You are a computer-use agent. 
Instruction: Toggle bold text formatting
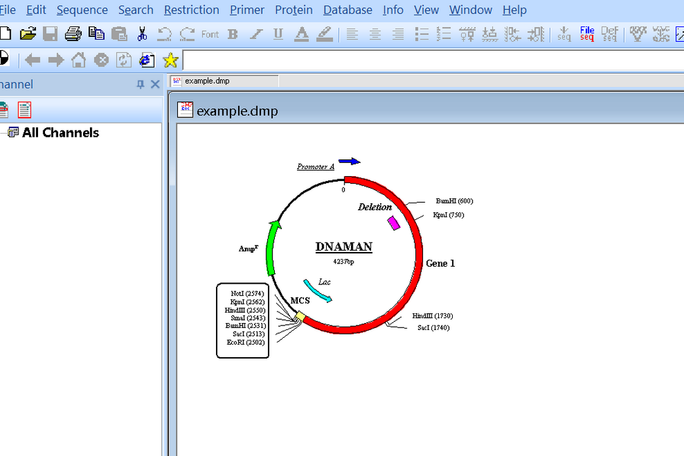tap(232, 34)
